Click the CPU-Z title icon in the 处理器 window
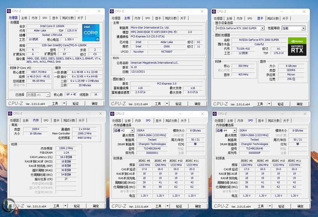318x217 pixels. (9, 11)
